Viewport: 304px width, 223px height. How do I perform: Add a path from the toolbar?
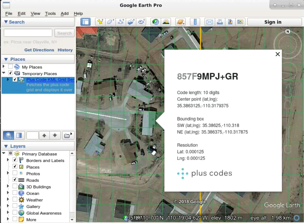click(x=121, y=22)
